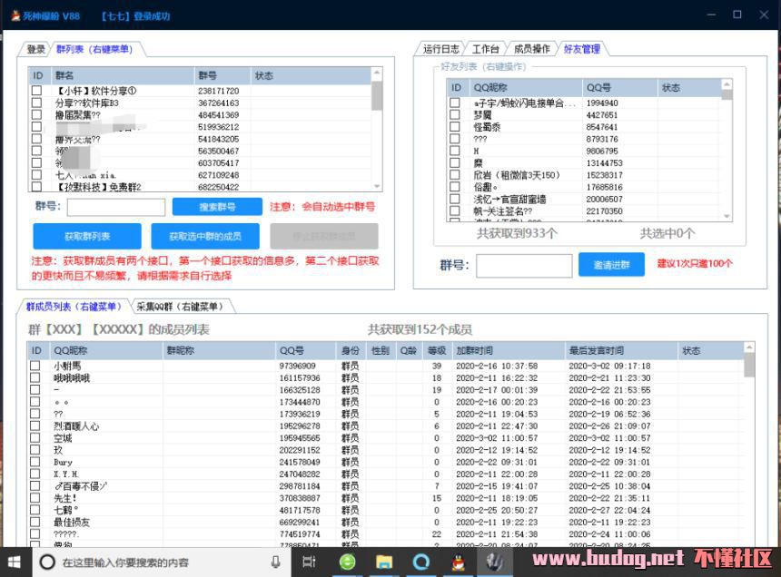781x577 pixels.
Task: Focus the 群号 input beside 邀请进群
Action: [x=524, y=266]
